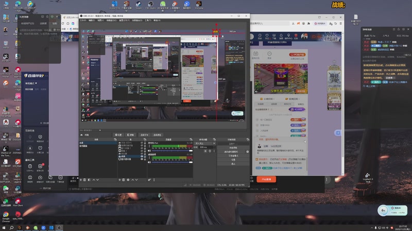The height and width of the screenshot is (231, 412).
Task: Add a new source in OBS Sources panel
Action: pyautogui.click(x=119, y=180)
